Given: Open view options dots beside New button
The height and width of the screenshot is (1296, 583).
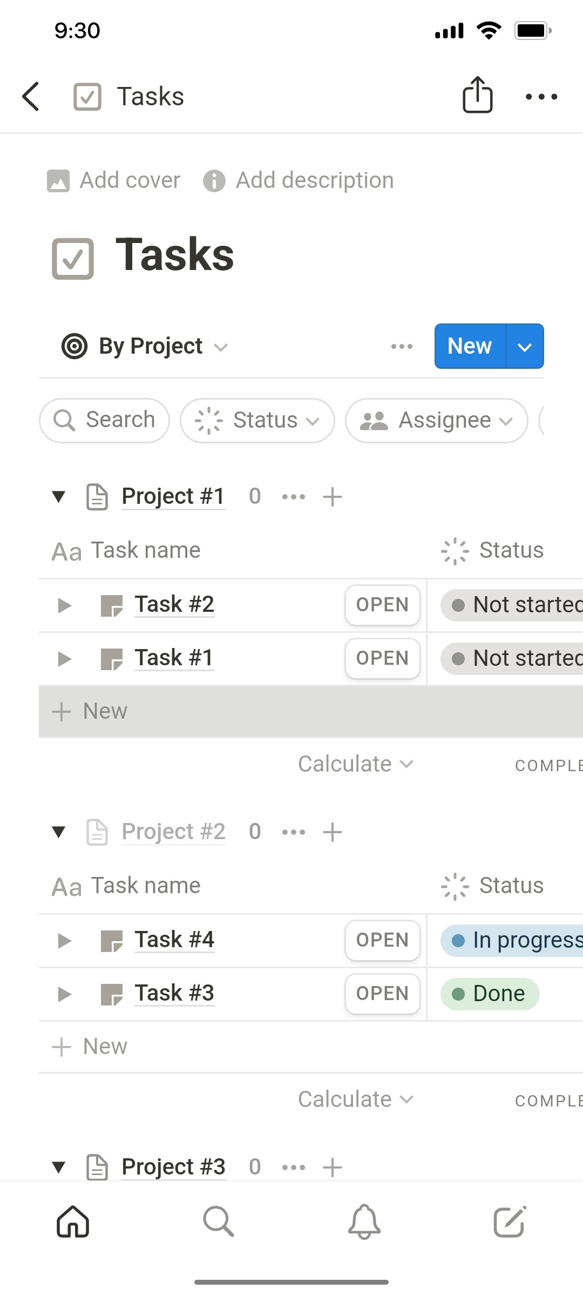Looking at the screenshot, I should (402, 346).
